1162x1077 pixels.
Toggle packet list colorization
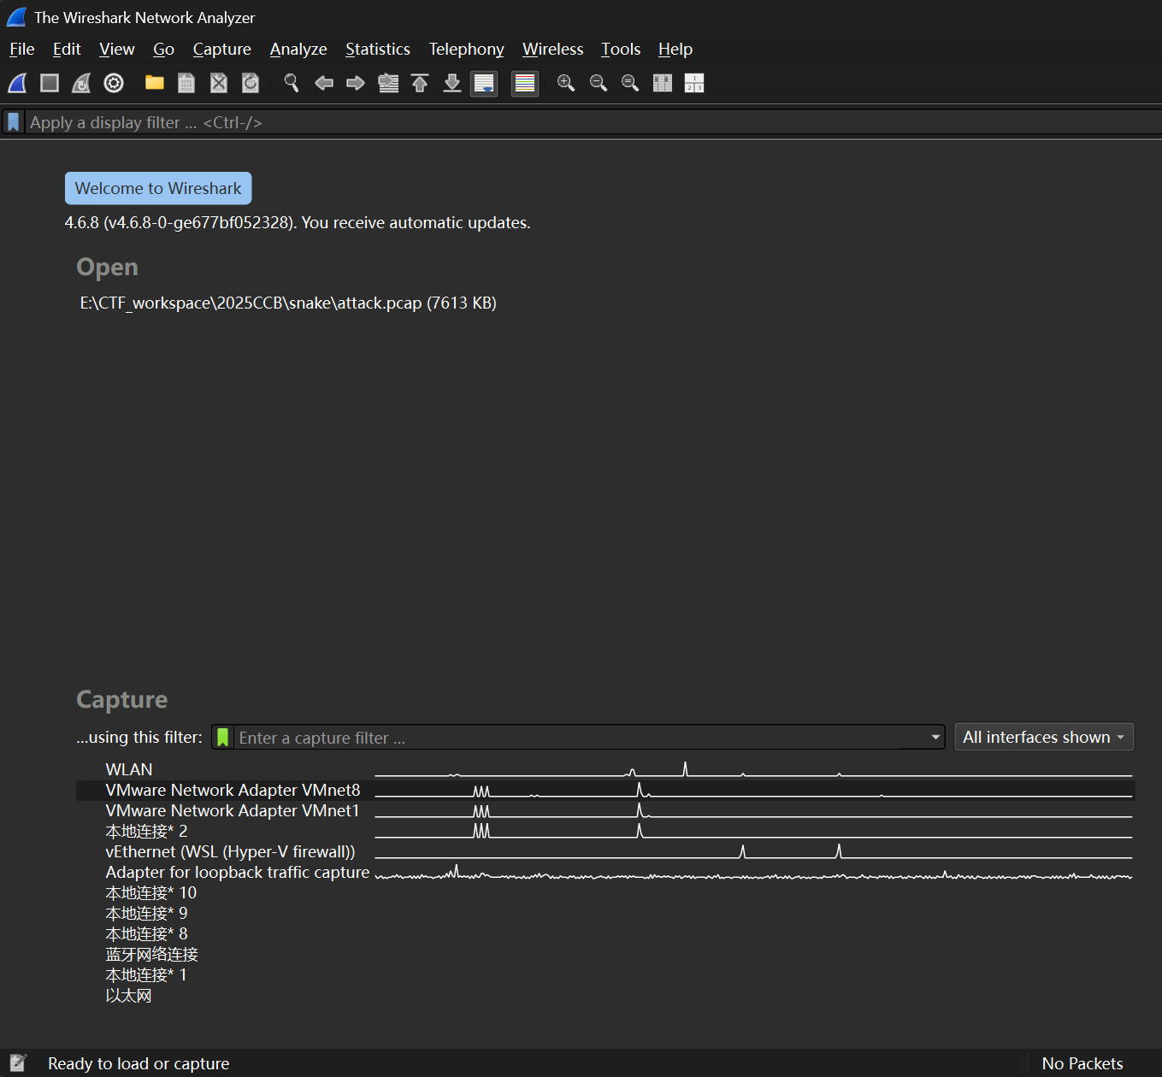coord(525,83)
